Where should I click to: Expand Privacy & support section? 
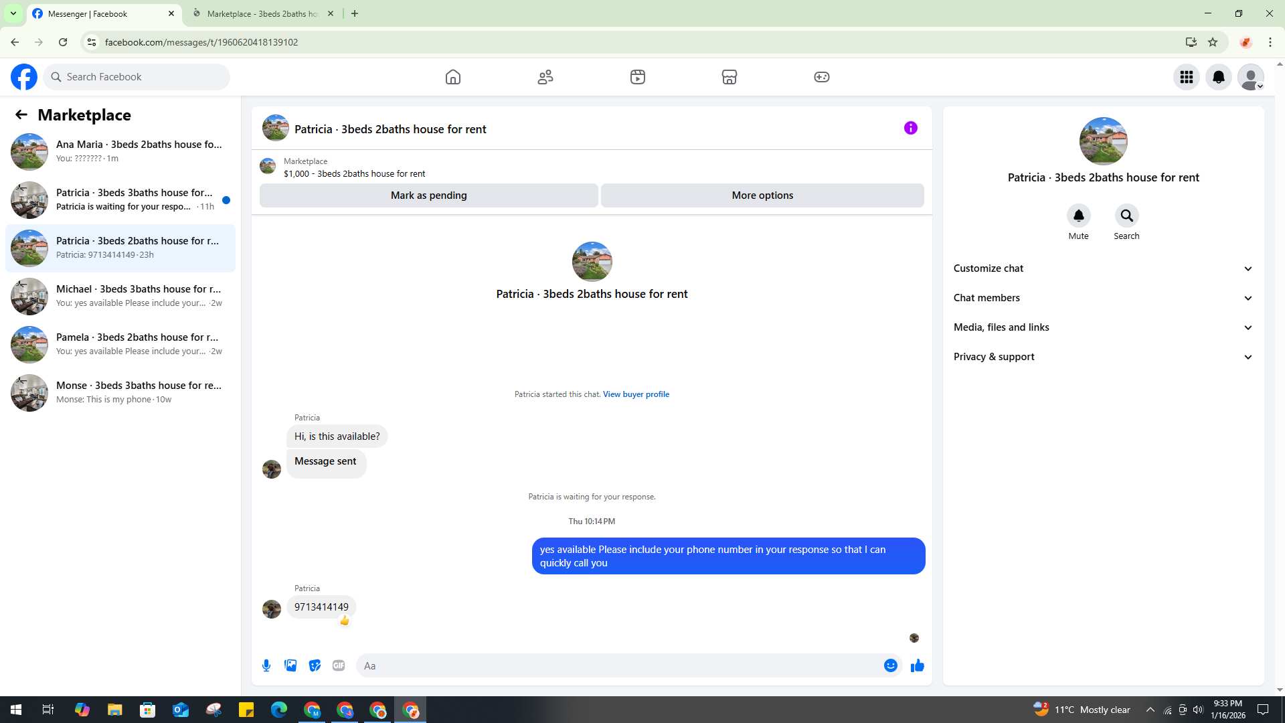point(1102,357)
